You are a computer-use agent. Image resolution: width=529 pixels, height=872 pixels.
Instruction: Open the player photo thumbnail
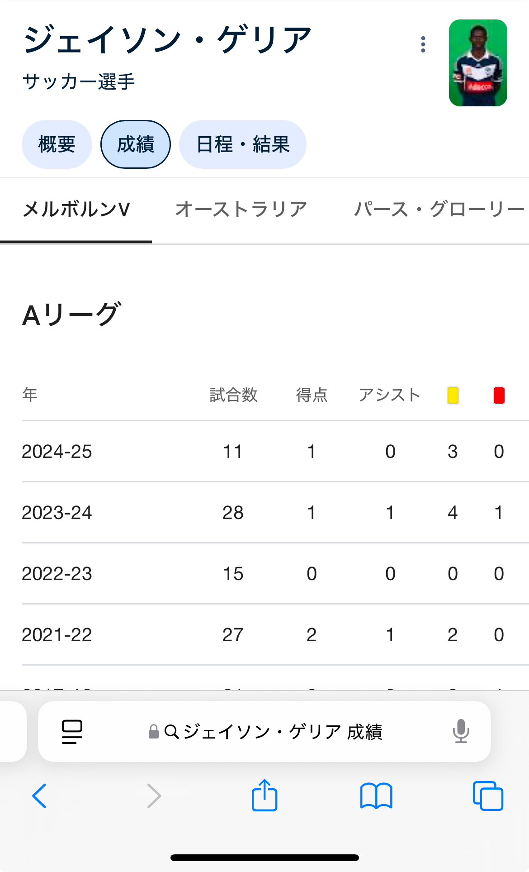coord(478,63)
